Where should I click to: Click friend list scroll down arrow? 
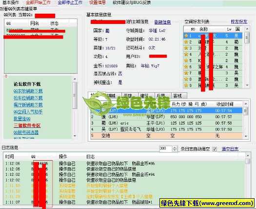[247, 85]
